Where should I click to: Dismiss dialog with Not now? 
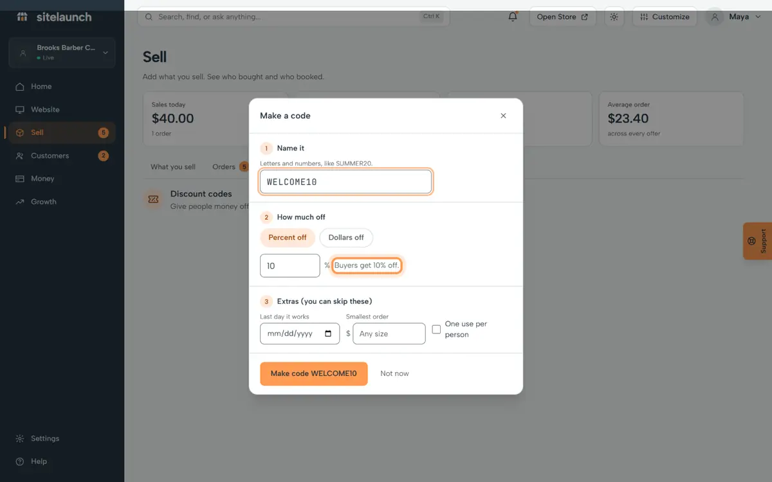click(394, 373)
